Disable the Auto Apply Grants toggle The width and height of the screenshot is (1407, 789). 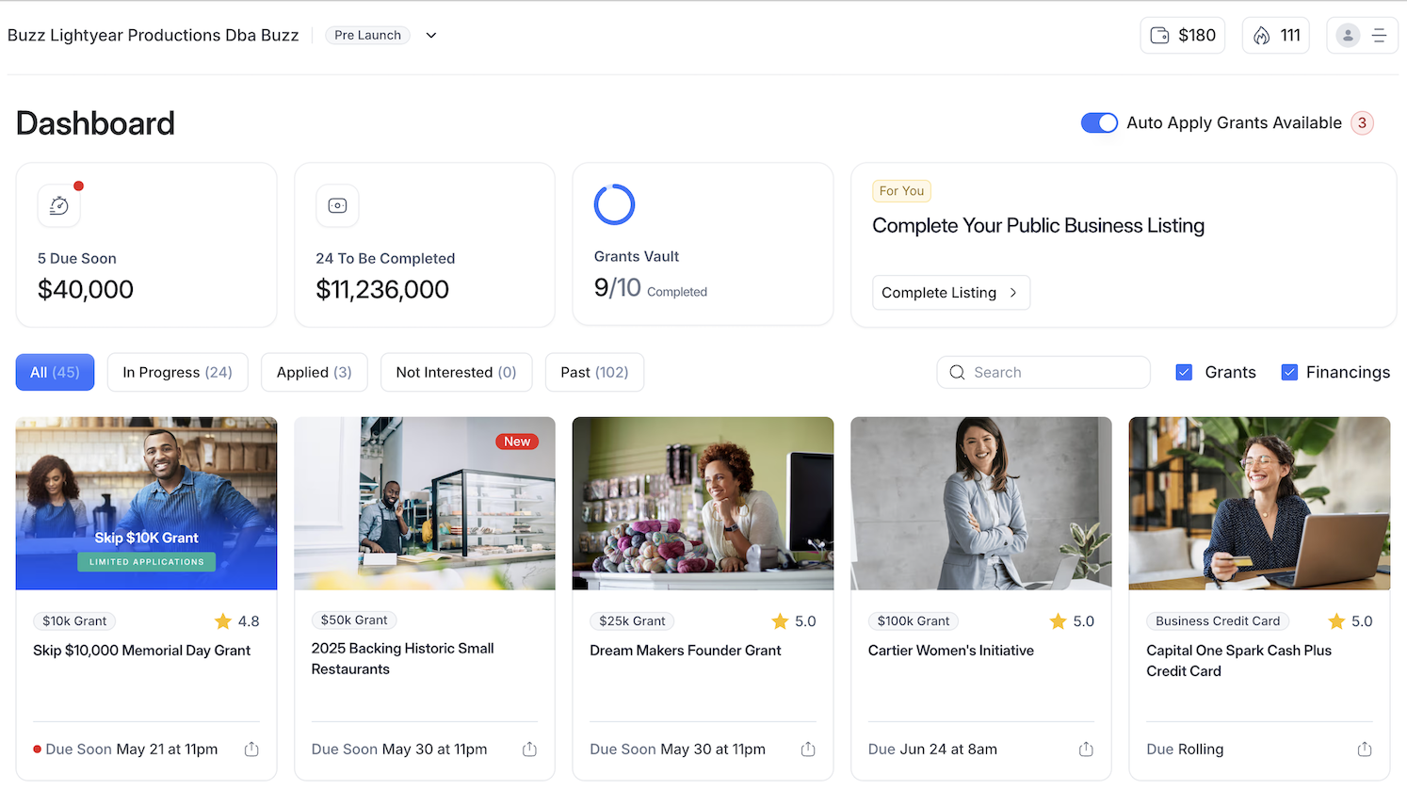[x=1099, y=123]
